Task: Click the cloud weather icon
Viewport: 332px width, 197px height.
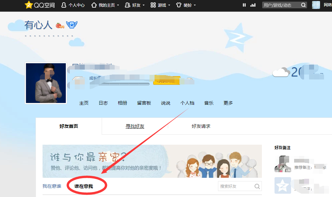Action: (x=280, y=72)
